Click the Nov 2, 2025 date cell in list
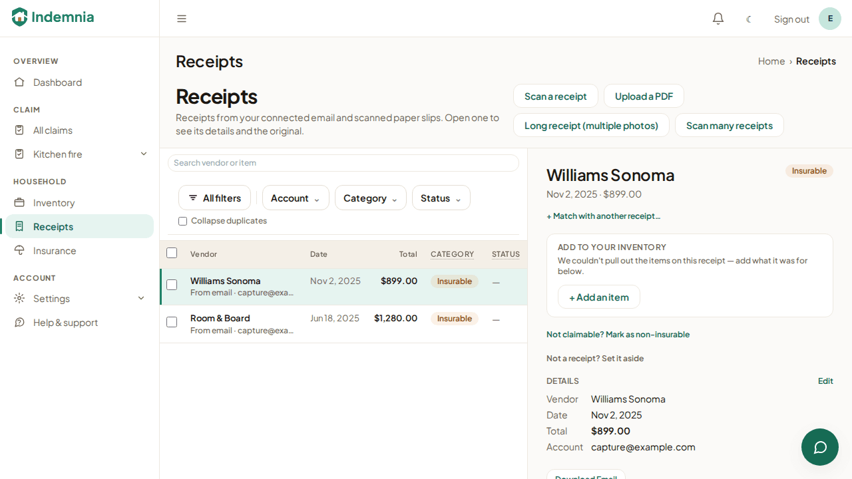The image size is (852, 479). (335, 281)
